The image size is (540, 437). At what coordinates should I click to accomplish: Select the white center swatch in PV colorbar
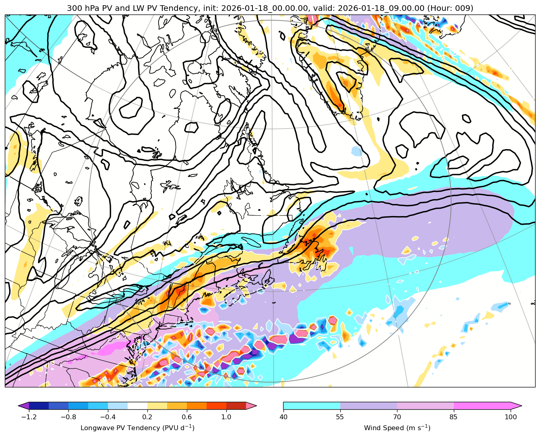[137, 406]
